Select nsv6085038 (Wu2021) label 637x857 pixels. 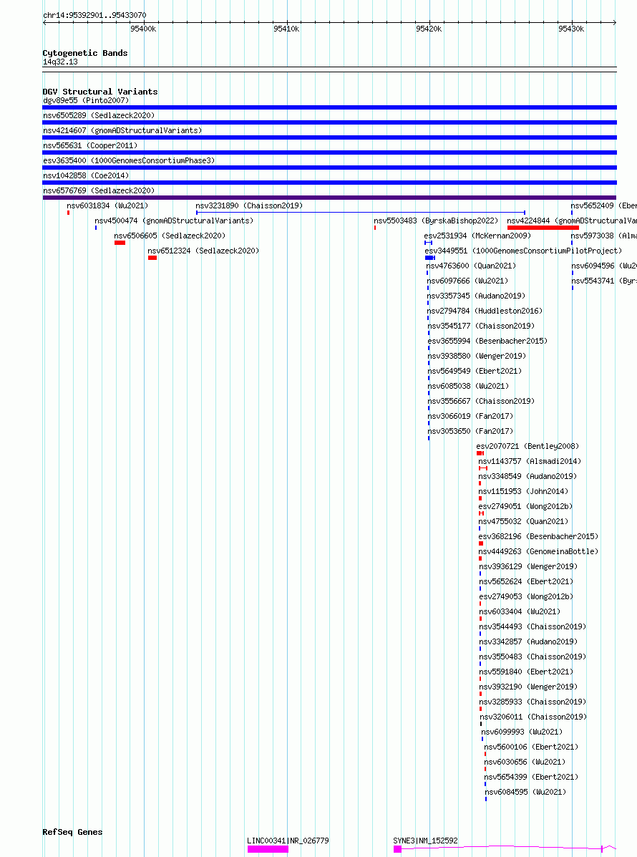467,386
